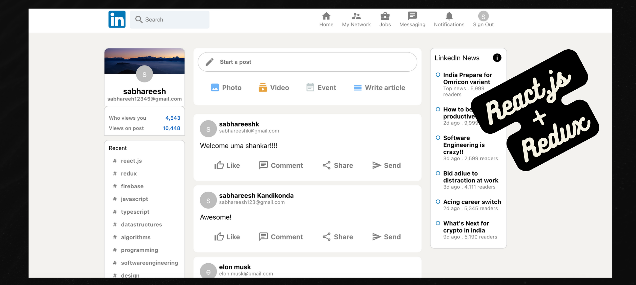The image size is (636, 285).
Task: Select the react.js hashtag
Action: (x=131, y=161)
